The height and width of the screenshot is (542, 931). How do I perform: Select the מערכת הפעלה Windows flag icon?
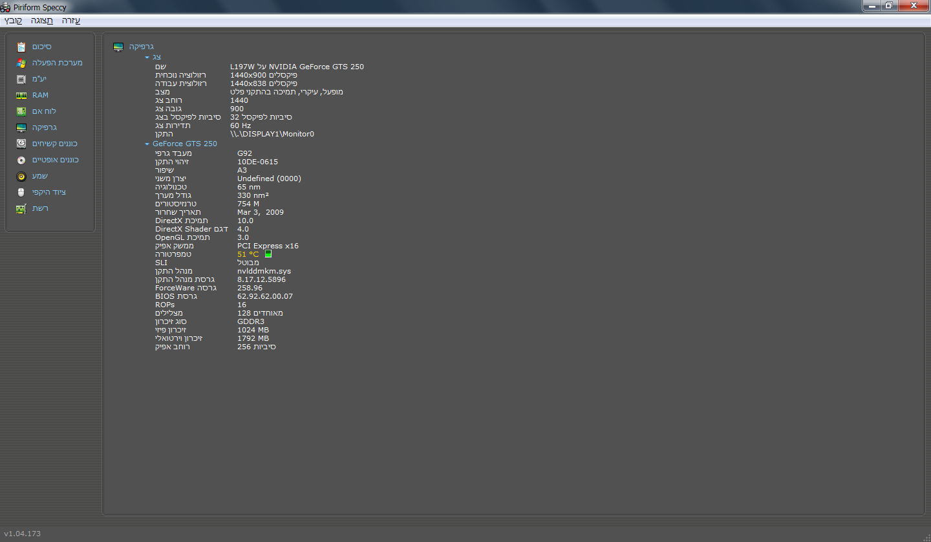(x=21, y=63)
